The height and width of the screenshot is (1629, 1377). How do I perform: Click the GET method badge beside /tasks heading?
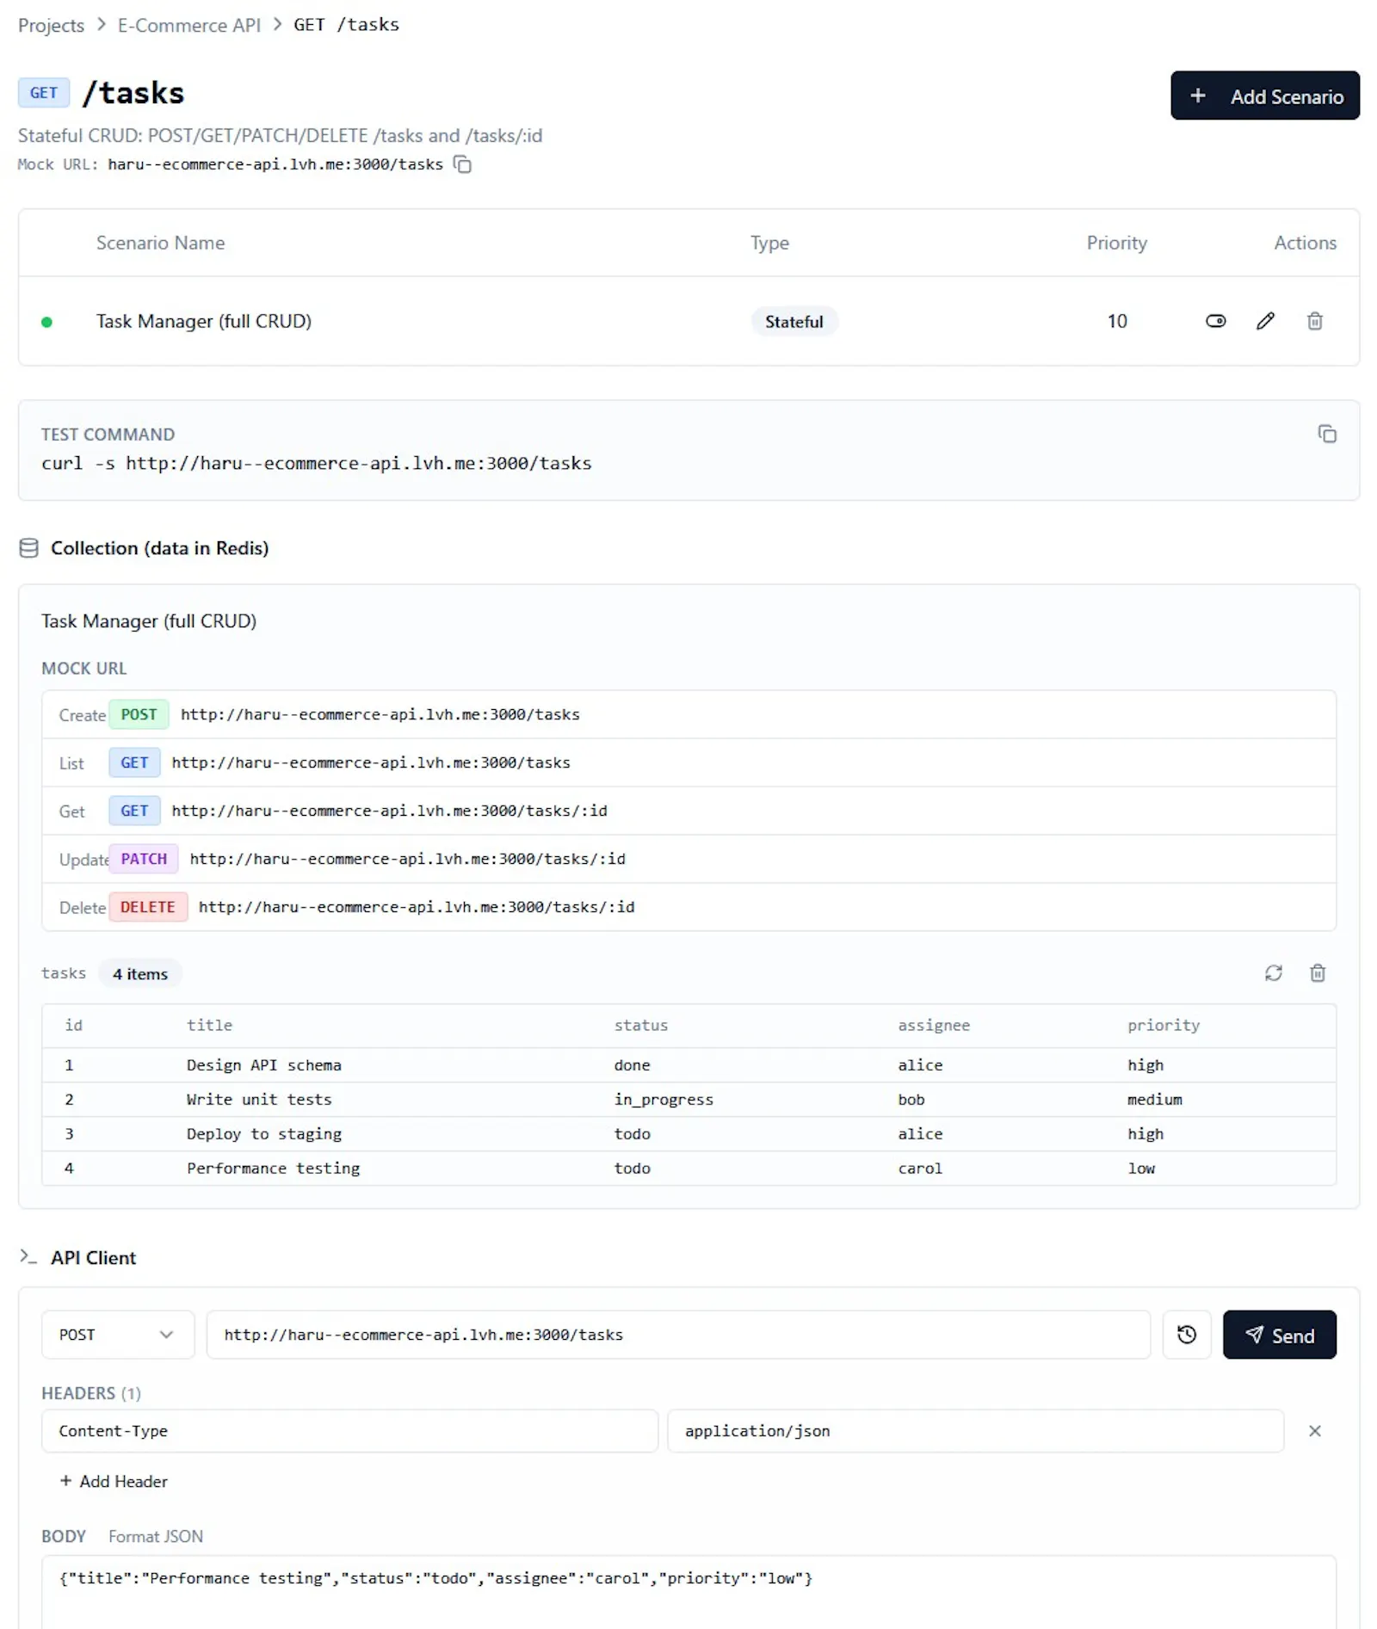43,93
